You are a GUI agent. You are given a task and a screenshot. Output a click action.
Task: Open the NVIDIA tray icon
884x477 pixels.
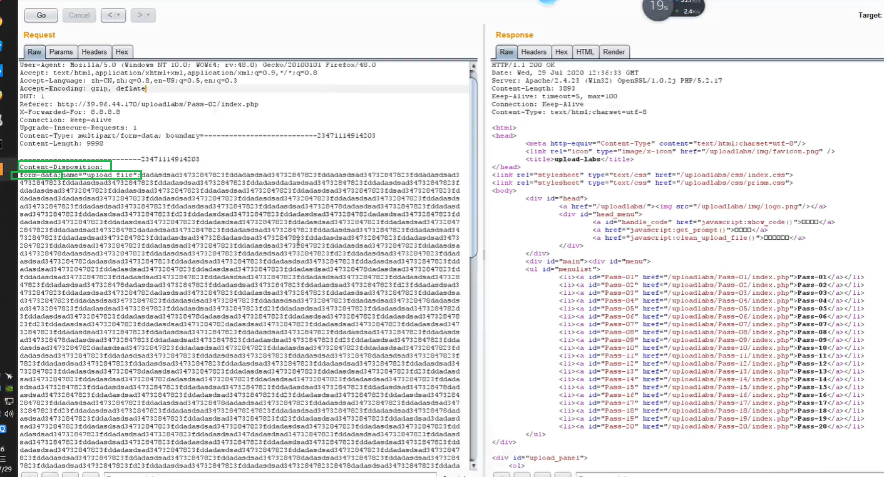click(x=9, y=389)
